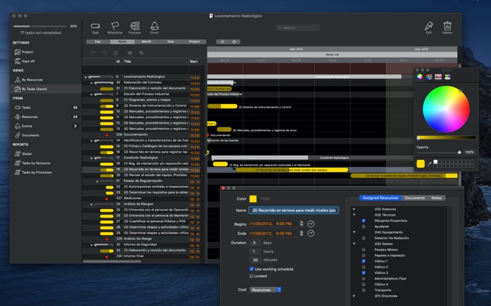Collapse Elaboración del Contrato row

click(x=91, y=83)
